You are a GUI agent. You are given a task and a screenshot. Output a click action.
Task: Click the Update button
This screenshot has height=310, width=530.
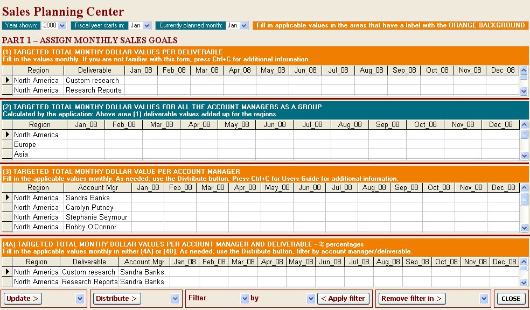(x=23, y=299)
